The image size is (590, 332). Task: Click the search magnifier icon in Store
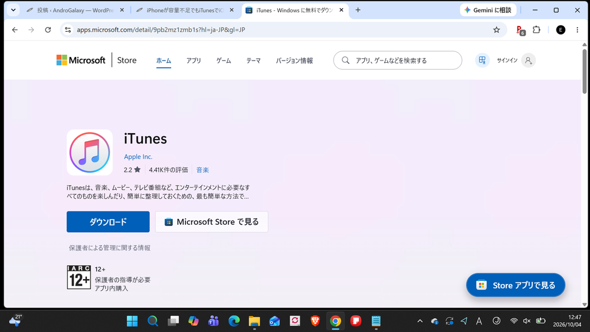pos(346,60)
